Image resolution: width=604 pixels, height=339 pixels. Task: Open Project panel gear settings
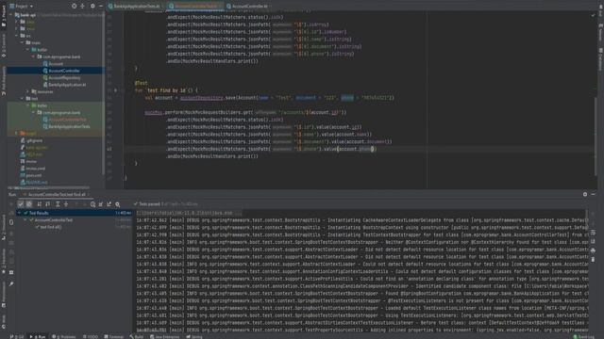click(x=92, y=7)
